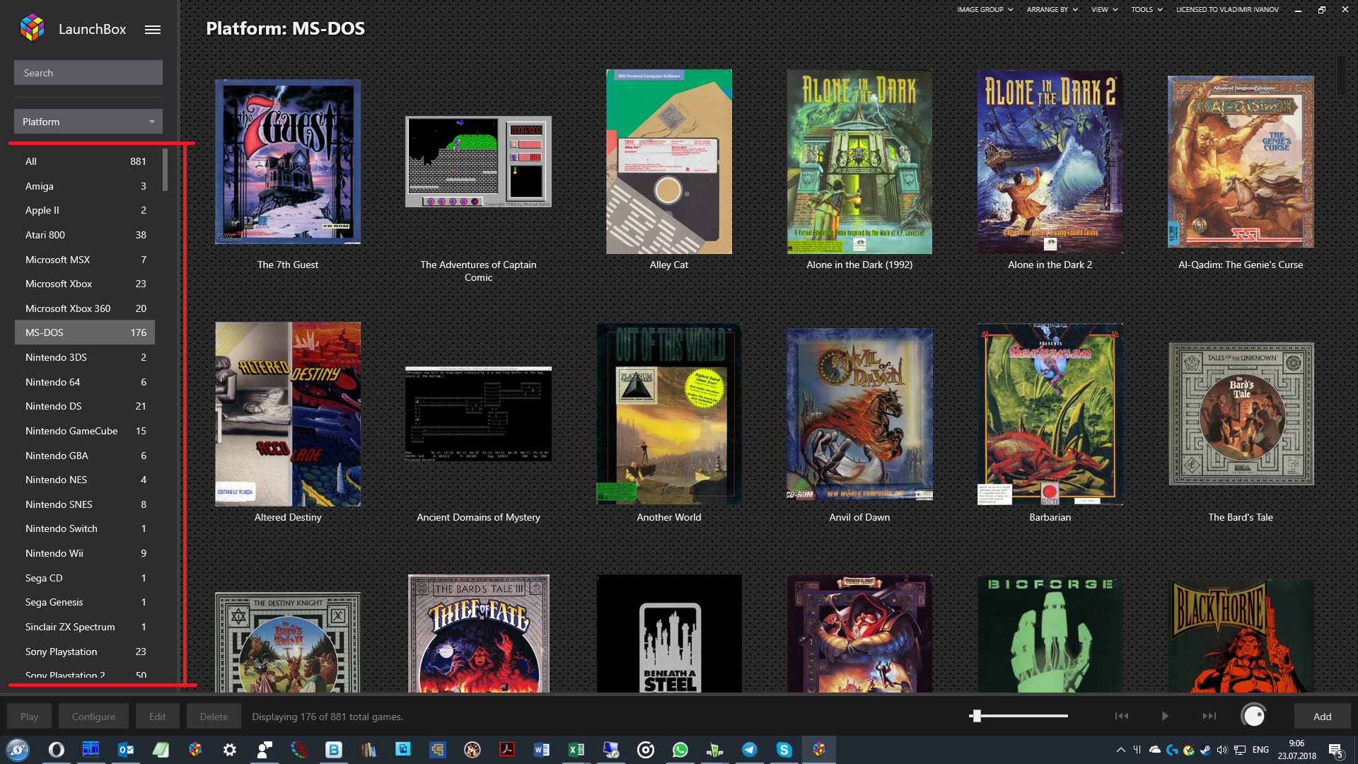1358x764 pixels.
Task: Select the Barbarian cover
Action: [x=1050, y=415]
